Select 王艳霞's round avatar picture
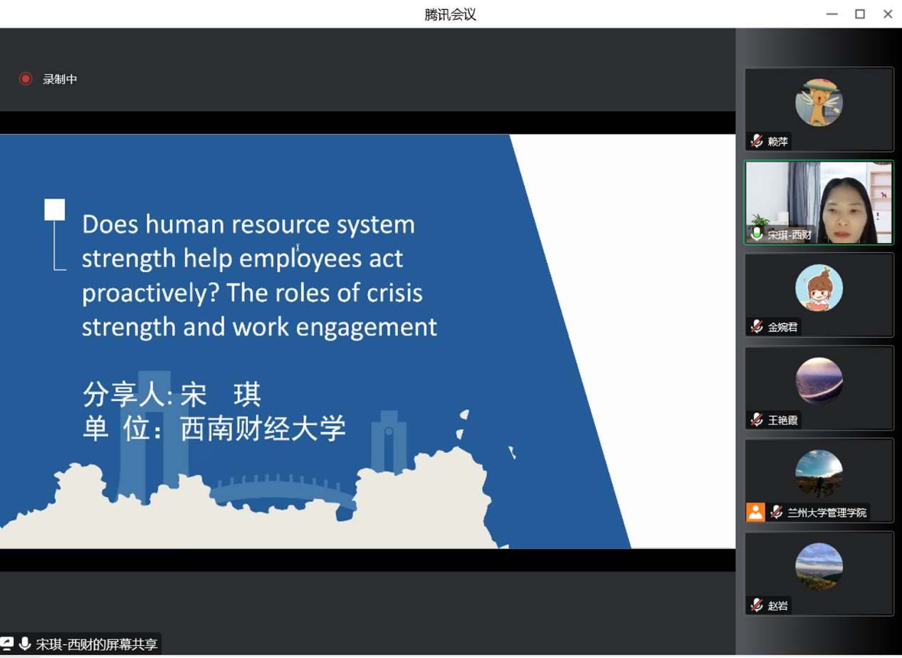This screenshot has height=658, width=902. click(x=819, y=380)
